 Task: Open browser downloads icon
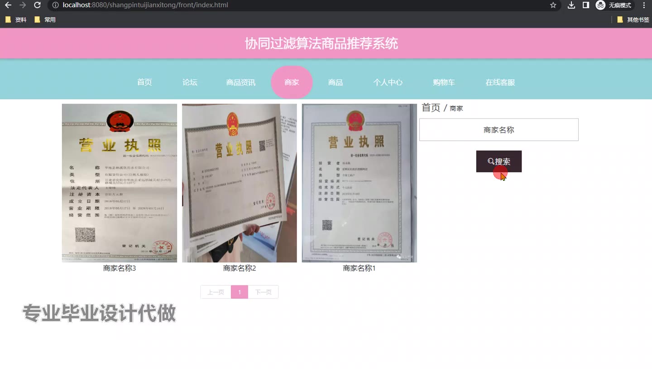(x=571, y=5)
